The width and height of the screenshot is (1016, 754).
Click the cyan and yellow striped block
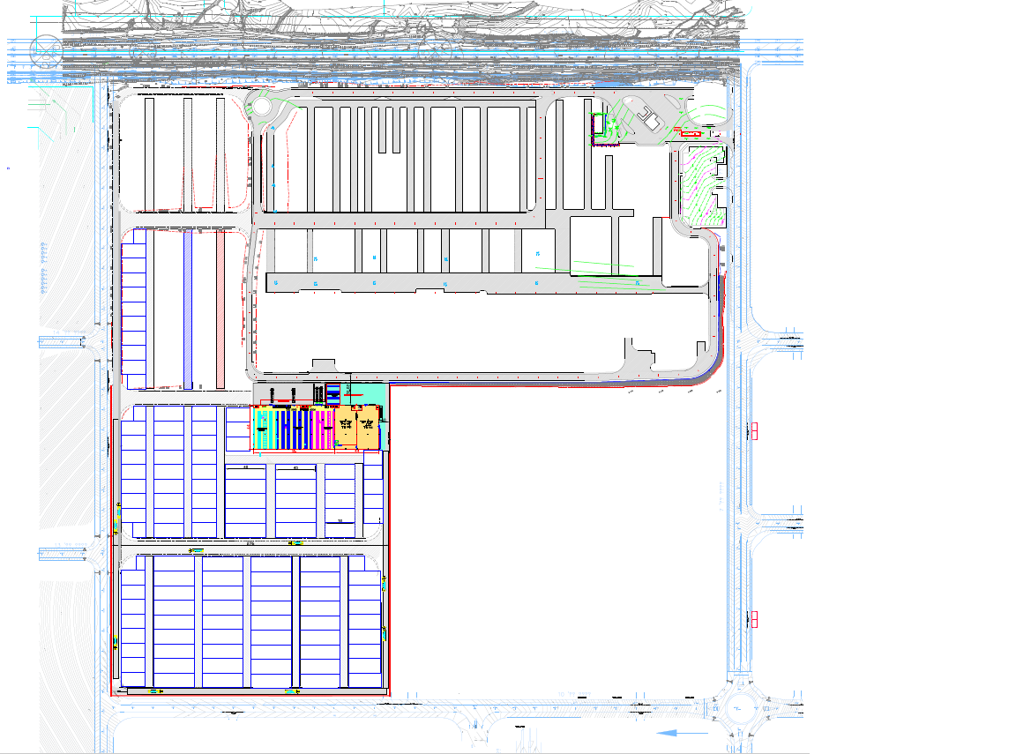click(265, 429)
